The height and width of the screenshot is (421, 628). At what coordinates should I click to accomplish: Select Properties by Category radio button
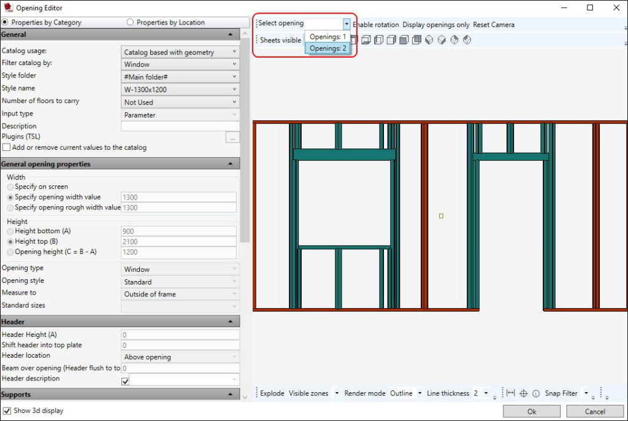point(5,22)
